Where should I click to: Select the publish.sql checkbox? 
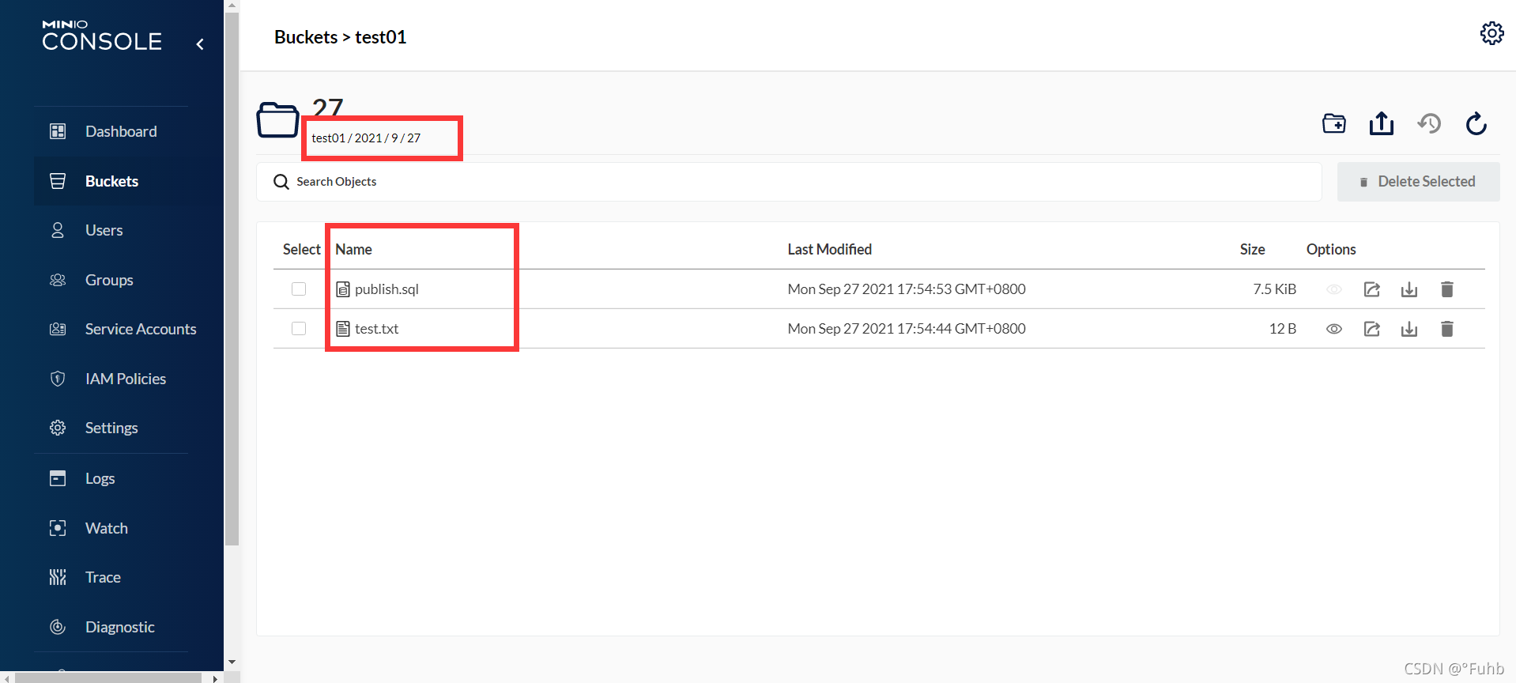pyautogui.click(x=299, y=289)
